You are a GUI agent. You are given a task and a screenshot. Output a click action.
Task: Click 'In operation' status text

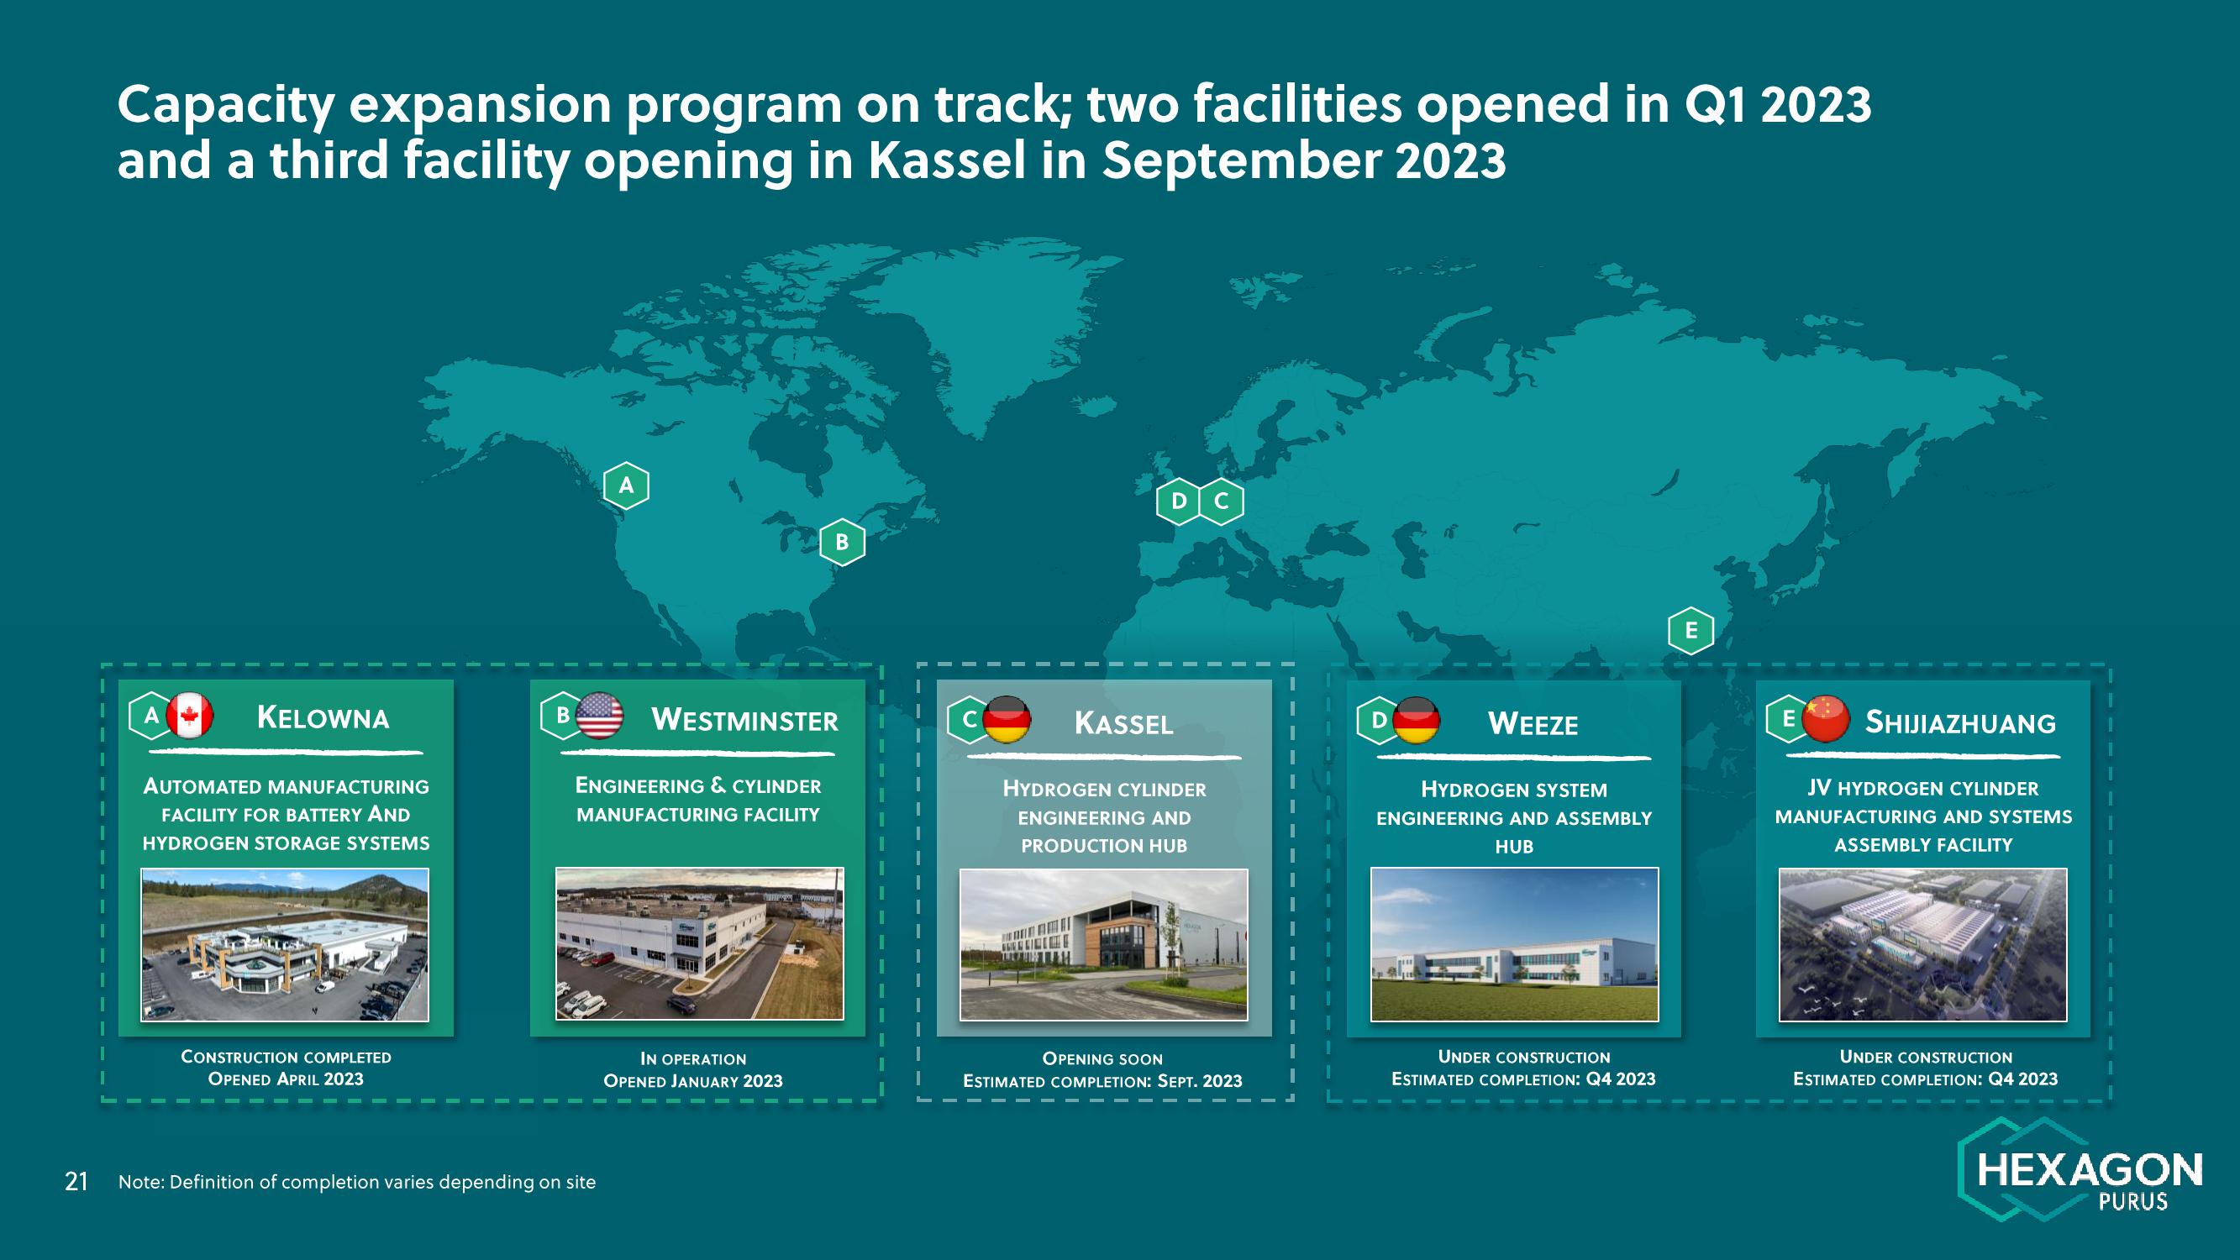tap(693, 1059)
